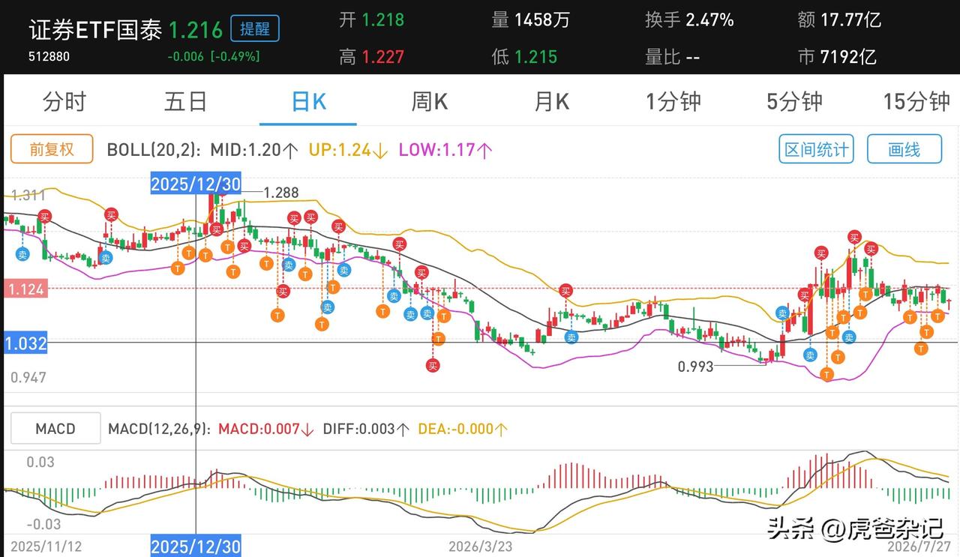Tap the UP:1.24 upper band value

click(348, 150)
